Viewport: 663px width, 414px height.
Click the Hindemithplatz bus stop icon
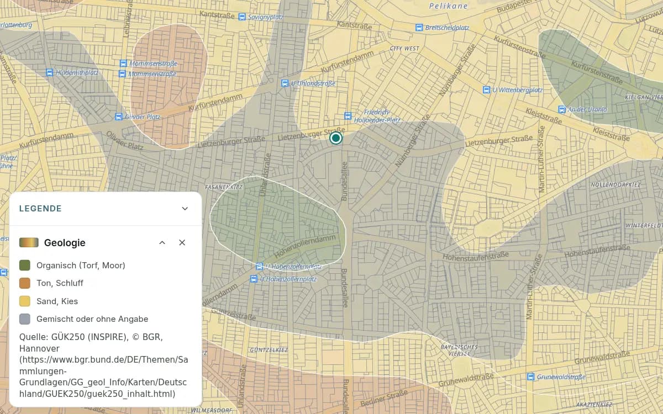coord(50,72)
